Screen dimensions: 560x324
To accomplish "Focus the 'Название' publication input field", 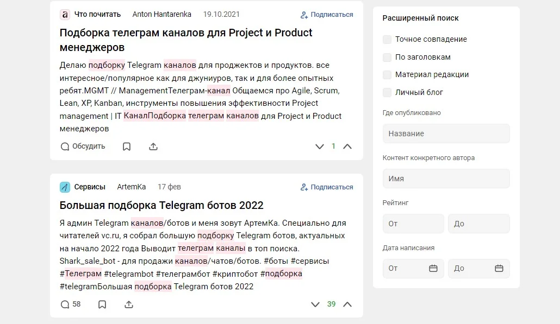I will point(446,134).
